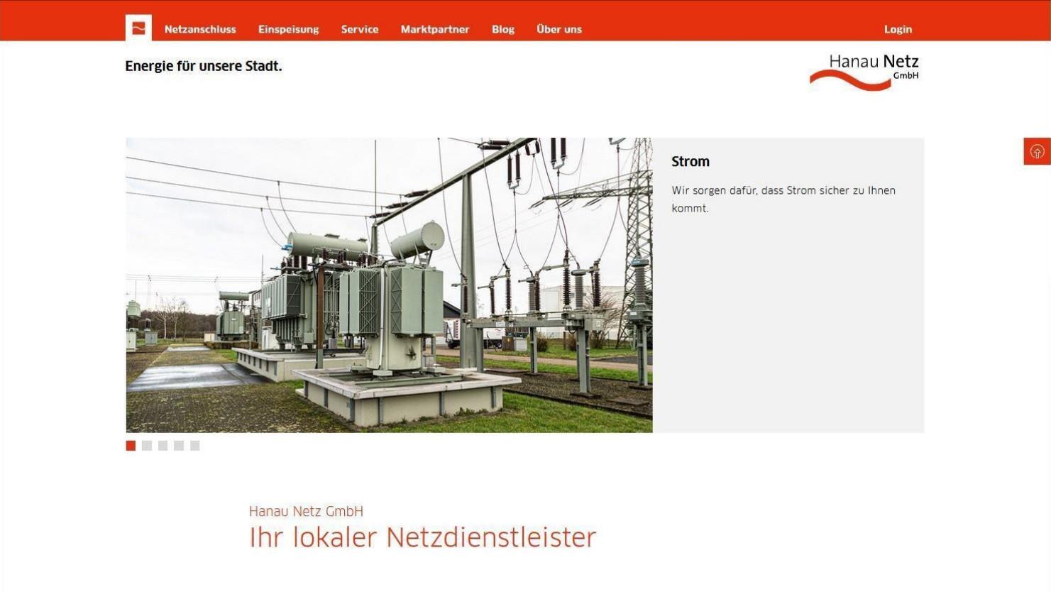1051x592 pixels.
Task: Open the Netzanschluss menu
Action: coord(200,29)
